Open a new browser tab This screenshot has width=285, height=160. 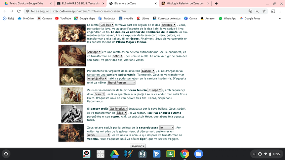(x=216, y=3)
